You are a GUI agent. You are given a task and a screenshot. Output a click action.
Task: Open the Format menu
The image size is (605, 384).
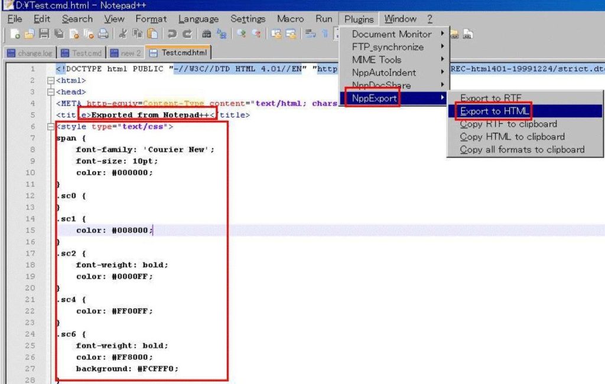[151, 19]
